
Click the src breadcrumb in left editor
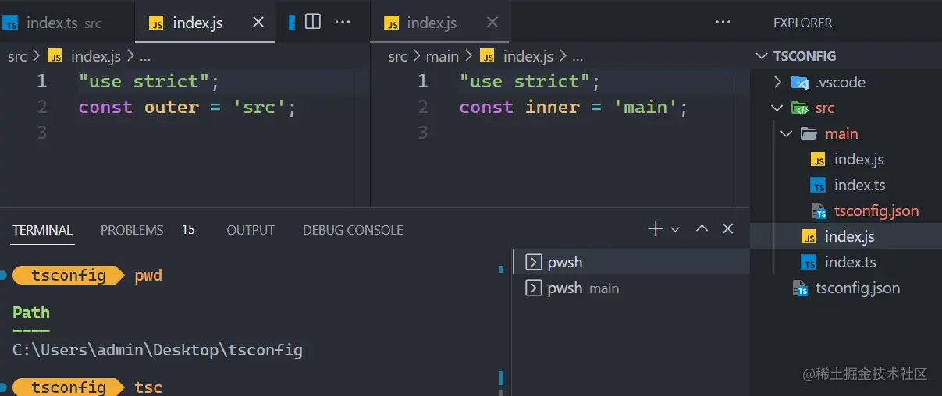pos(17,56)
